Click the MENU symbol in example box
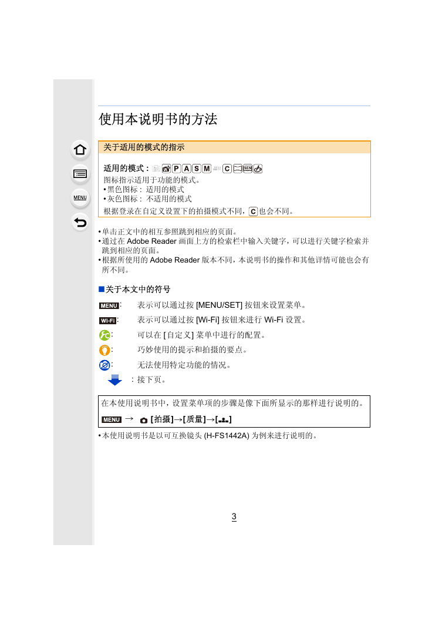 [x=112, y=420]
